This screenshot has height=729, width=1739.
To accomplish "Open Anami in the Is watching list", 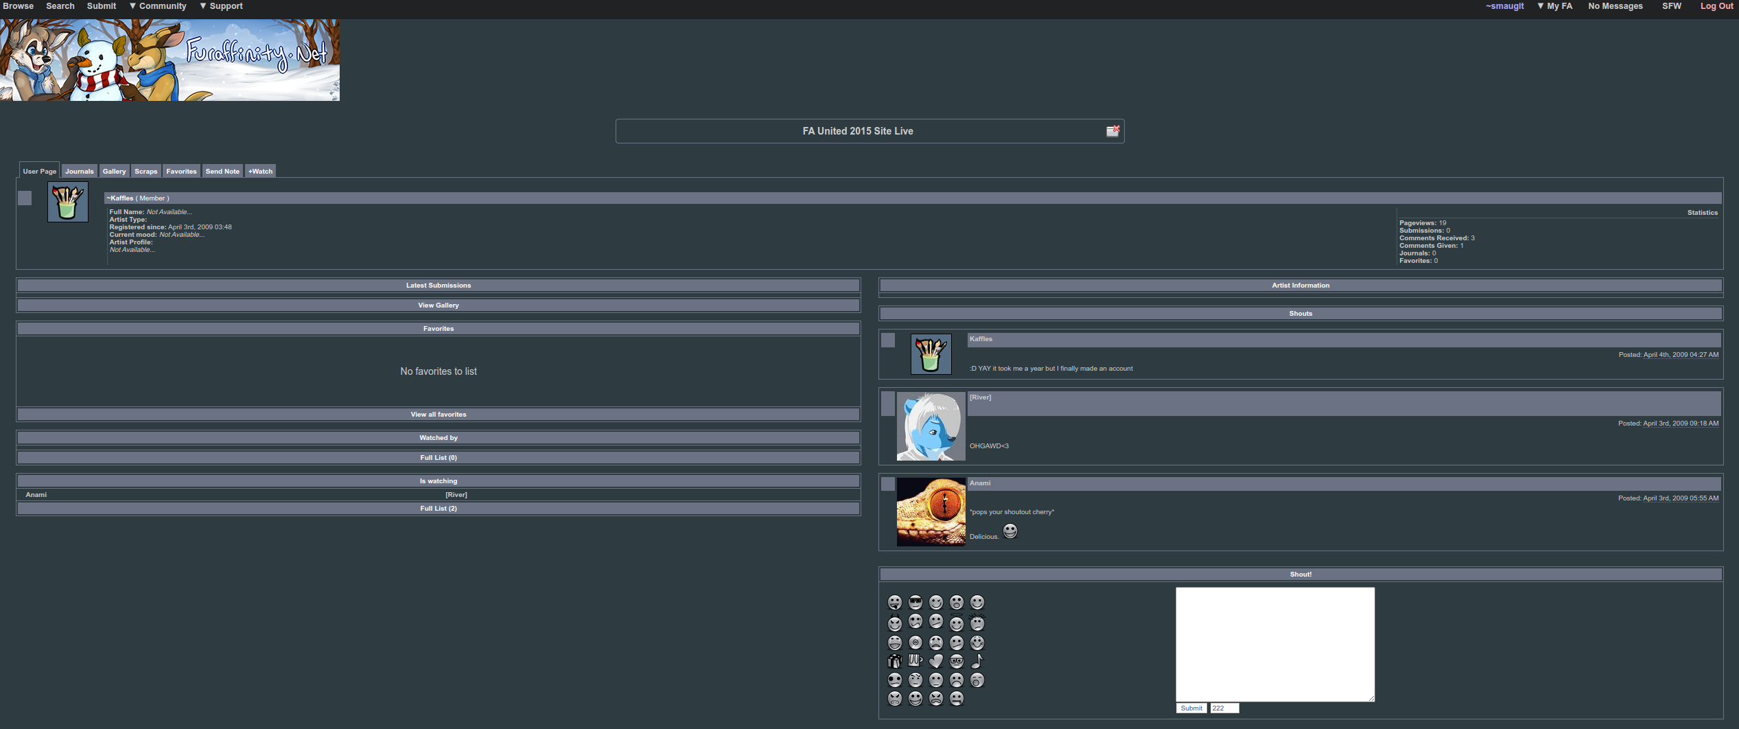I will pos(36,495).
